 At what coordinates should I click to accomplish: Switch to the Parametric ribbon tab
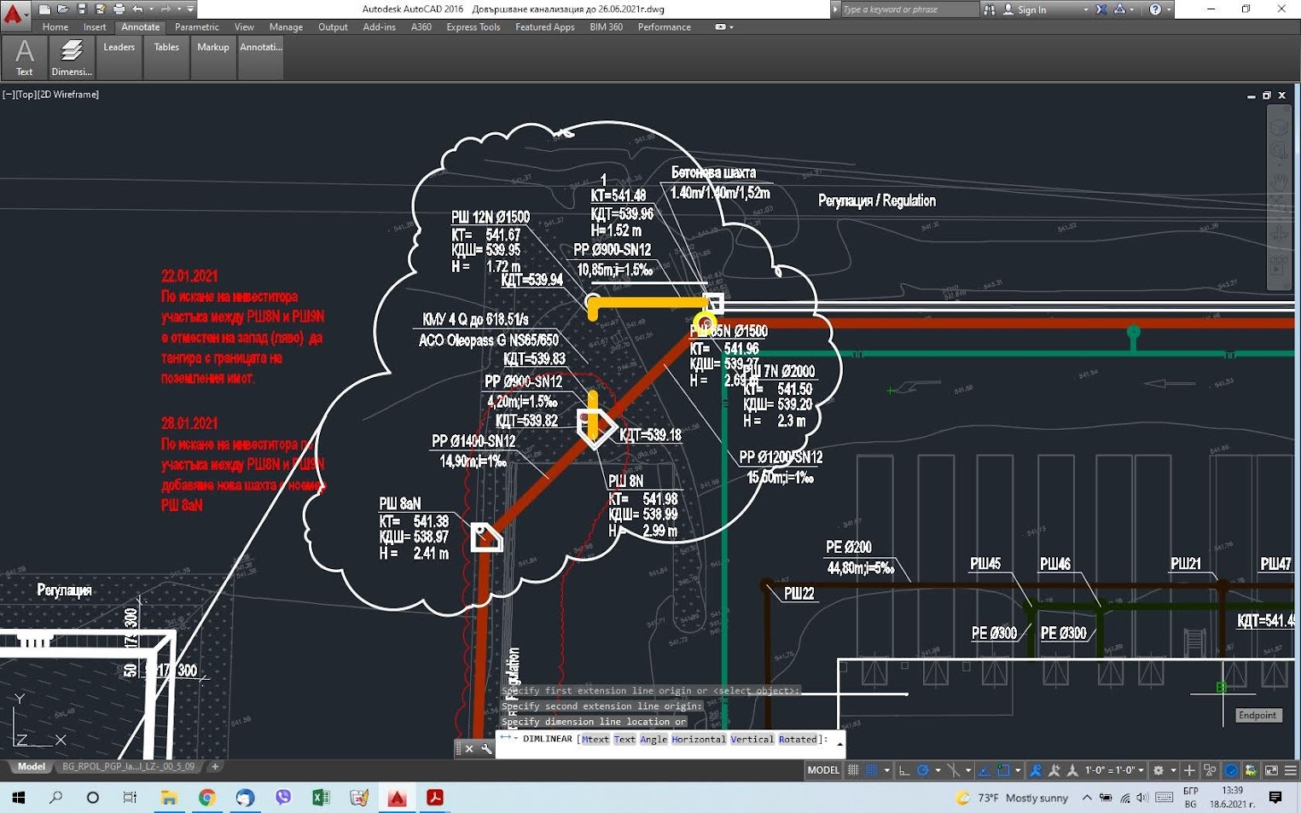(x=197, y=27)
